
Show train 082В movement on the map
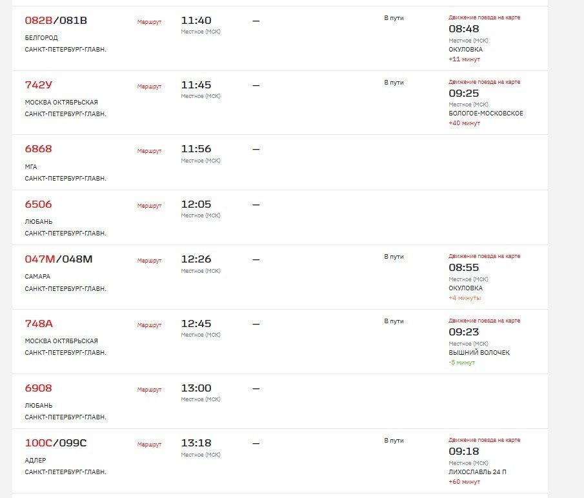click(x=484, y=17)
